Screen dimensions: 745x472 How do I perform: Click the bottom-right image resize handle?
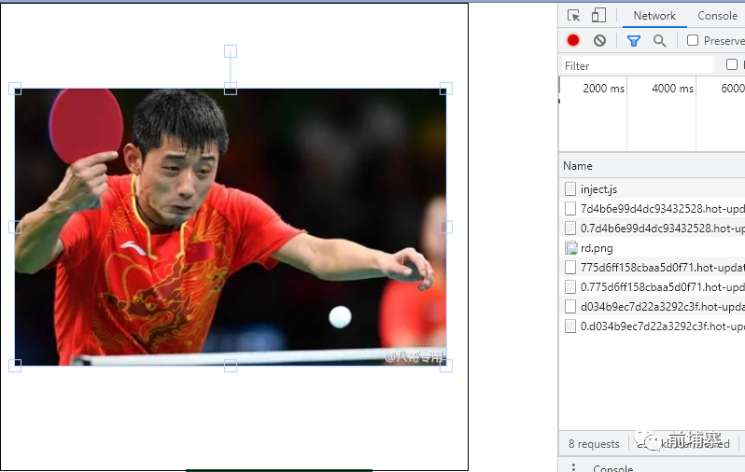446,366
